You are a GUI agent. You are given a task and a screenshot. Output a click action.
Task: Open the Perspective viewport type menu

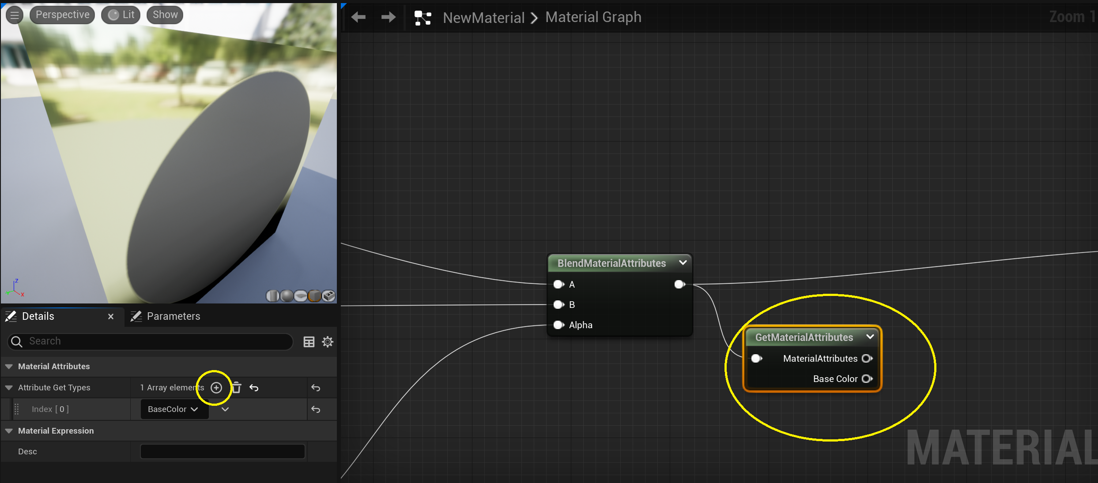pos(62,15)
